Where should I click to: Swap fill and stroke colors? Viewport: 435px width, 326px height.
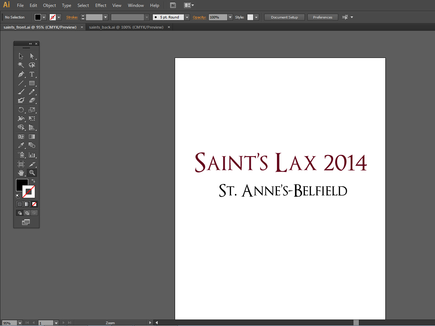[33, 180]
